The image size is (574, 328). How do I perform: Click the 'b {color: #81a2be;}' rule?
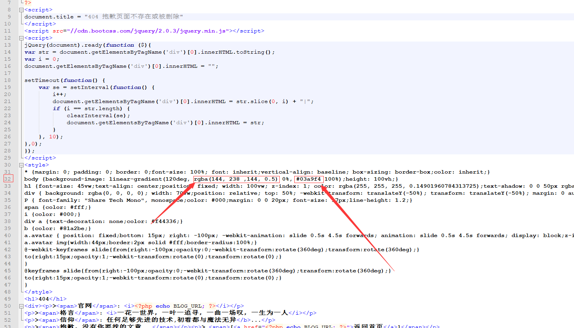pyautogui.click(x=58, y=228)
